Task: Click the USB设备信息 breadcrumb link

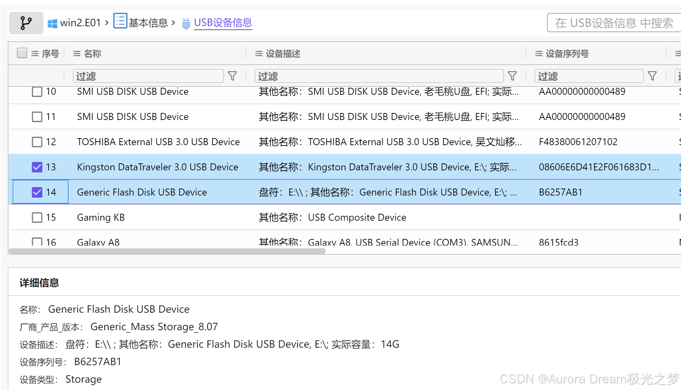Action: tap(223, 23)
